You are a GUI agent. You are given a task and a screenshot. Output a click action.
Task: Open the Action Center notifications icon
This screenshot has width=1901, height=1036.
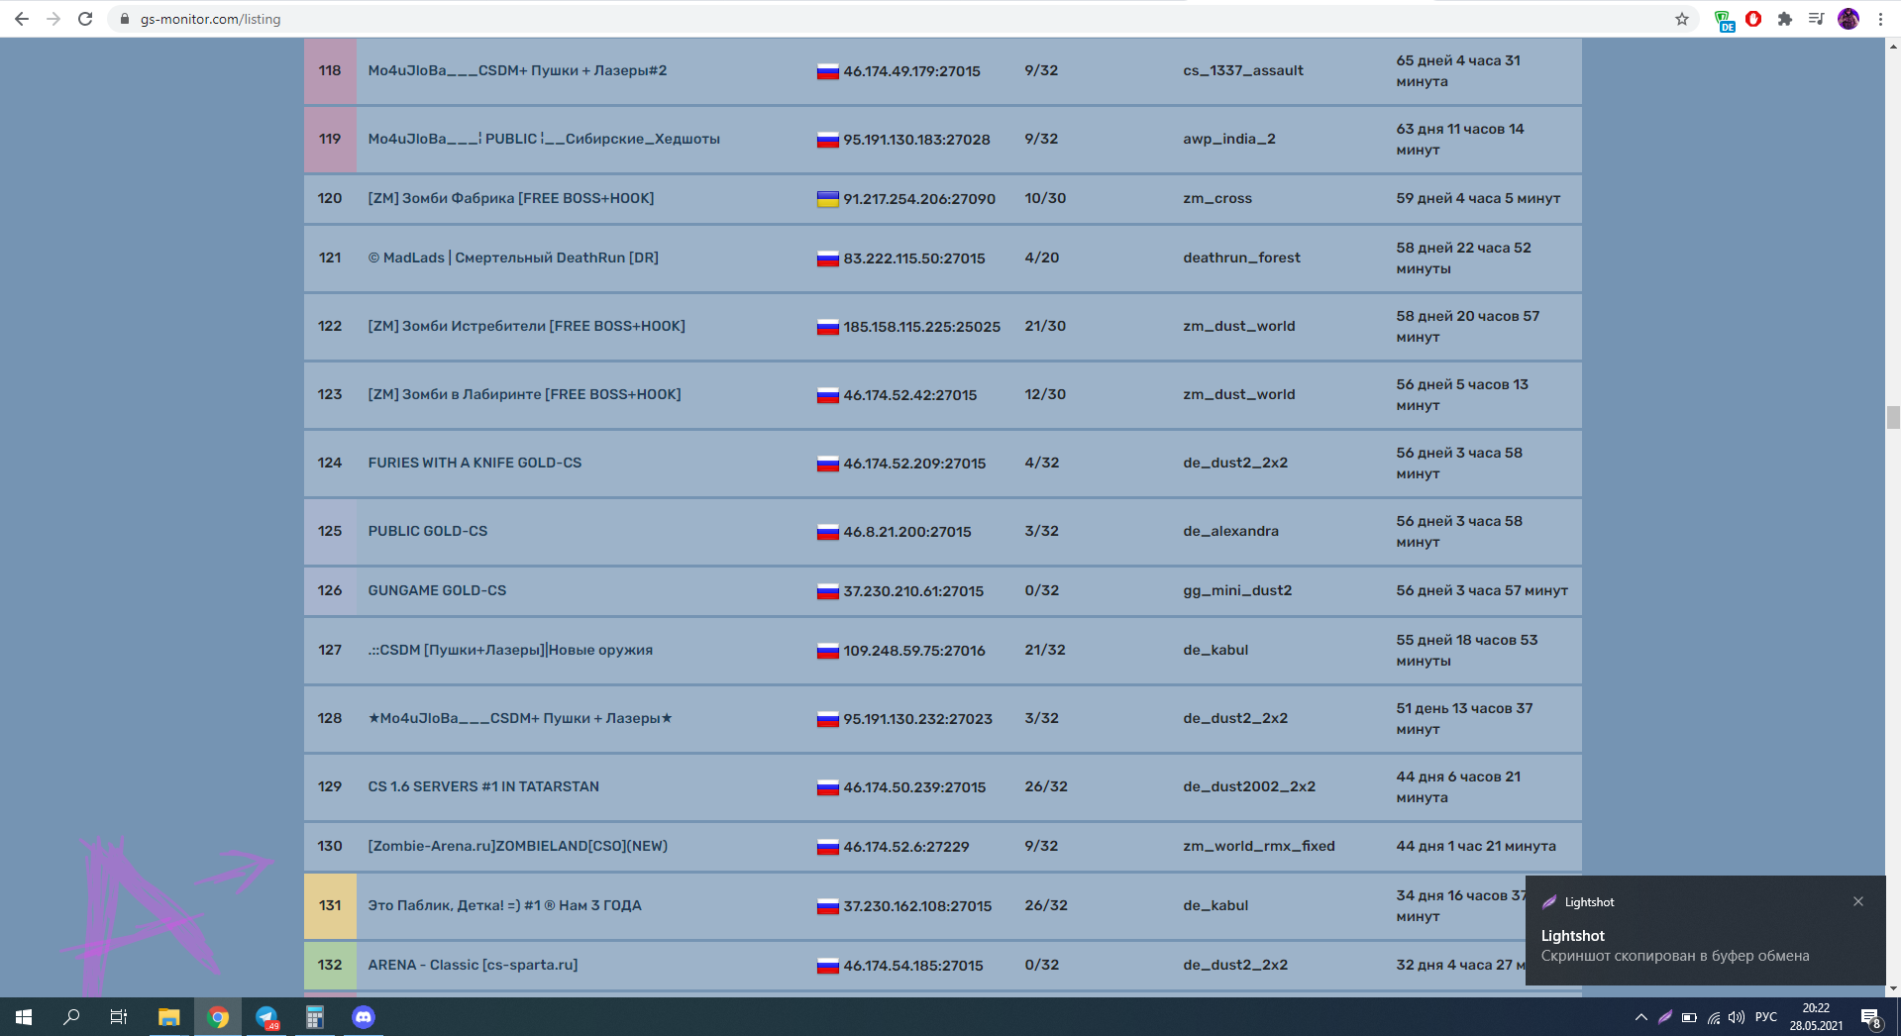(1870, 1017)
